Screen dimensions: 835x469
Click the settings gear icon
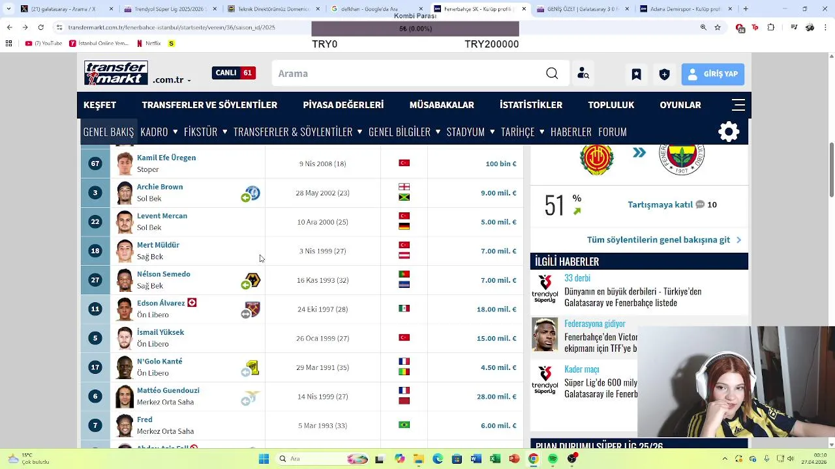point(729,132)
